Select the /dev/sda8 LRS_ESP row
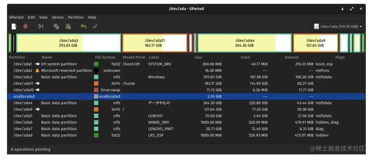This screenshot has height=158, width=371. (187, 135)
